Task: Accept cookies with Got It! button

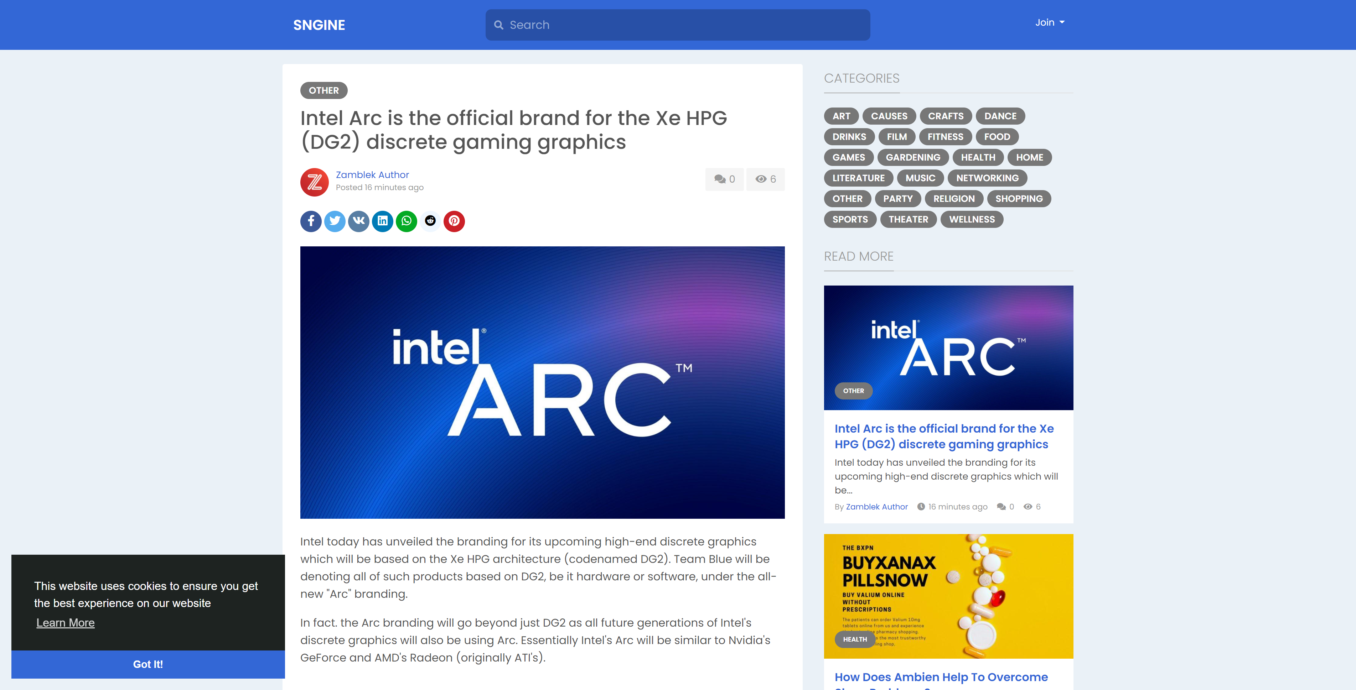Action: coord(148,664)
